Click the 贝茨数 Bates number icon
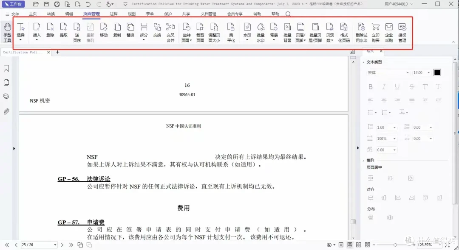 point(330,28)
